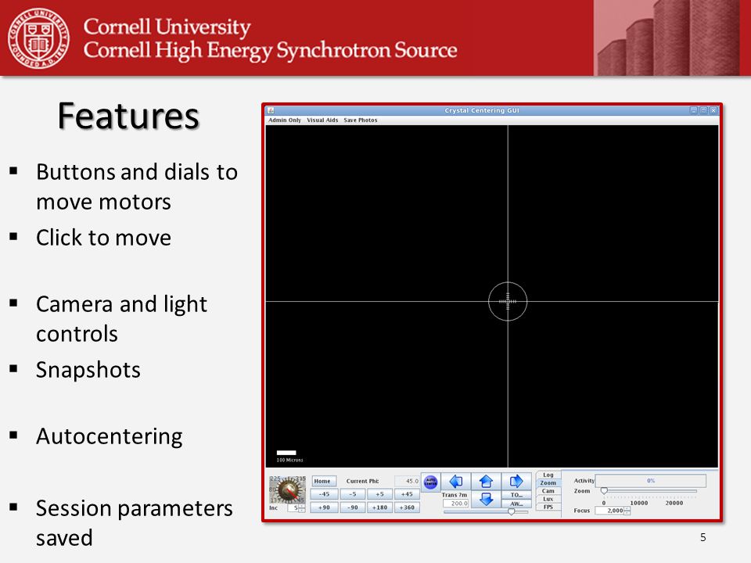Click the Inc value input field
Image resolution: width=751 pixels, height=563 pixels.
(293, 508)
